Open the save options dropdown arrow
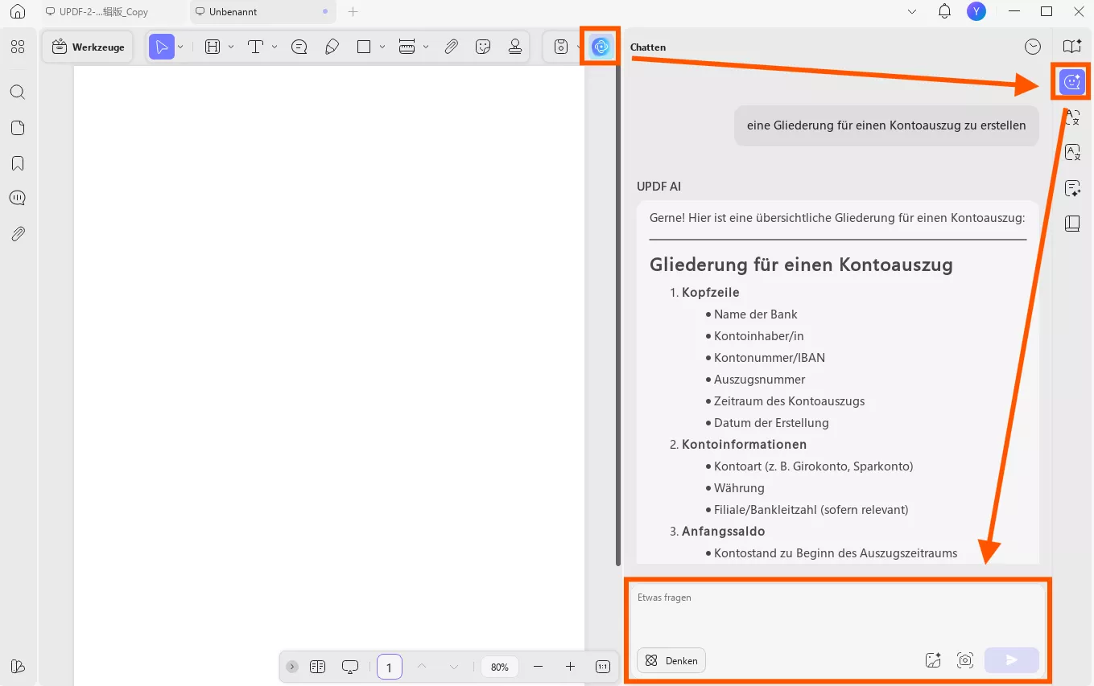This screenshot has width=1094, height=686. pyautogui.click(x=578, y=47)
